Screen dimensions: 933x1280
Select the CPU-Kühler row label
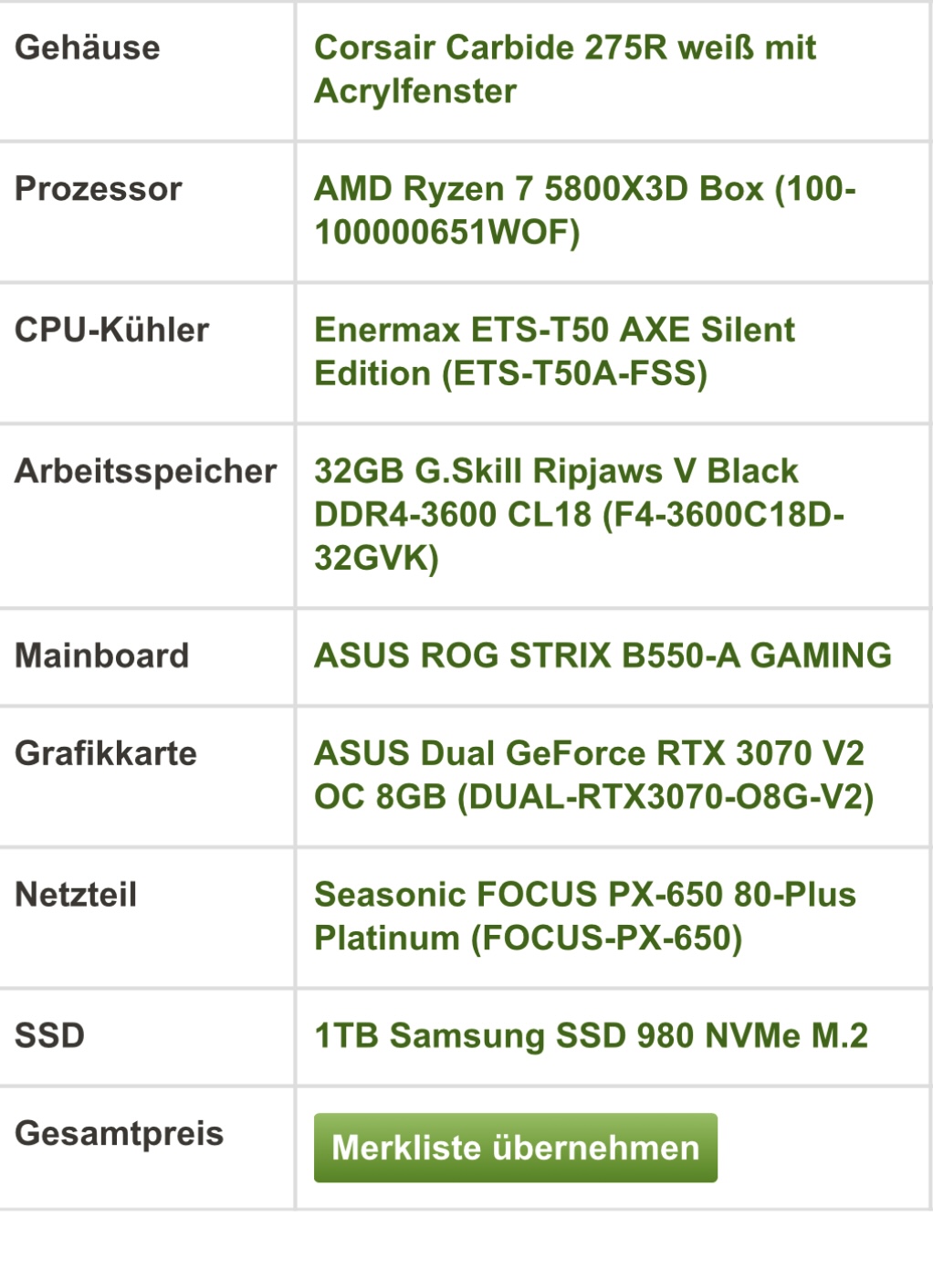[x=112, y=330]
